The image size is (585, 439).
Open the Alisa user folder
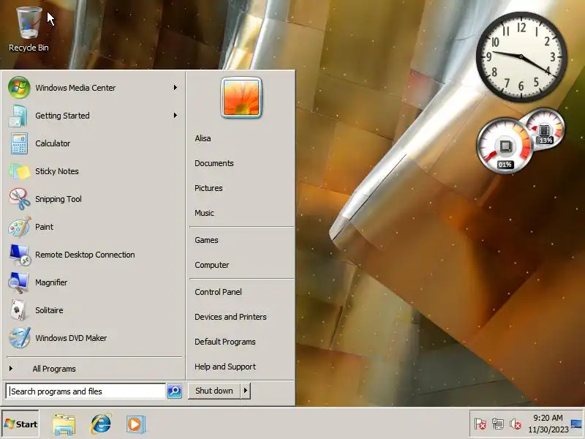coord(203,138)
